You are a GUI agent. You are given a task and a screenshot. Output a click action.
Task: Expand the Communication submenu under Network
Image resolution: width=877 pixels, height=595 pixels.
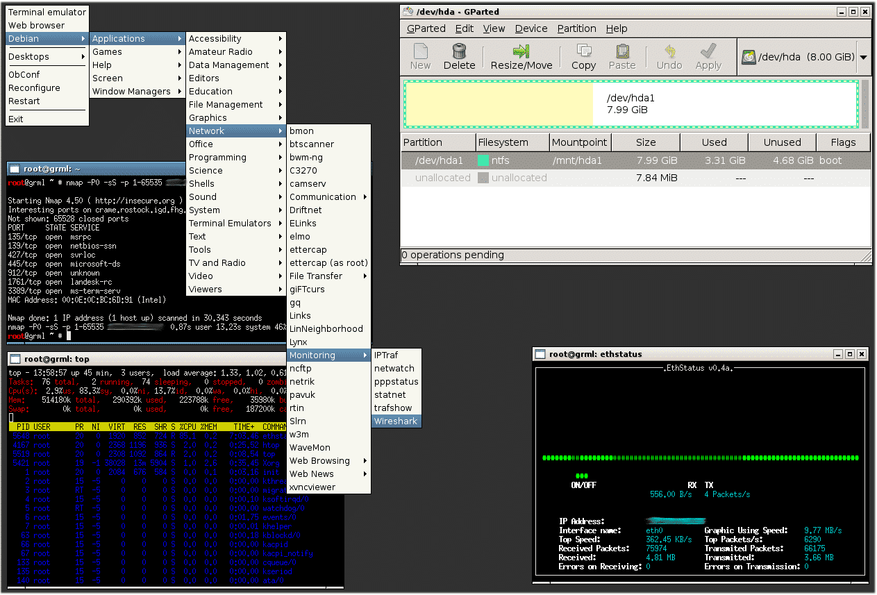[329, 197]
